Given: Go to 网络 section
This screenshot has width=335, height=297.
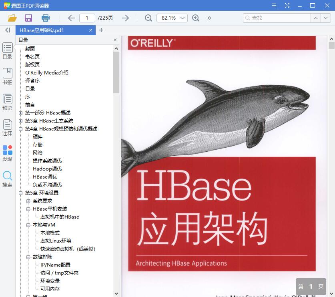Looking at the screenshot, I should (38, 153).
